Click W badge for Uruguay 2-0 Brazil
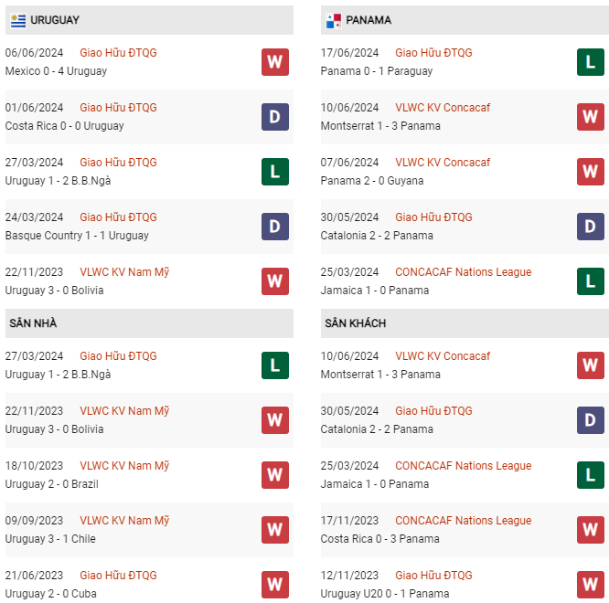The width and height of the screenshot is (609, 603). pyautogui.click(x=275, y=475)
